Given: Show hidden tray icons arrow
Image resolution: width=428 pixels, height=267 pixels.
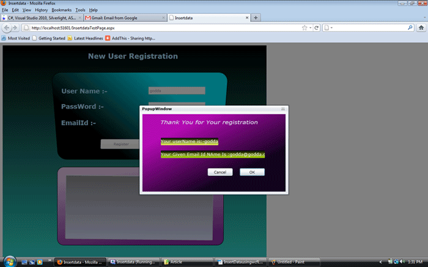Looking at the screenshot, I should tap(380, 262).
